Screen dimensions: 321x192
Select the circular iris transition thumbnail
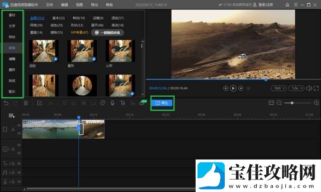click(82, 85)
